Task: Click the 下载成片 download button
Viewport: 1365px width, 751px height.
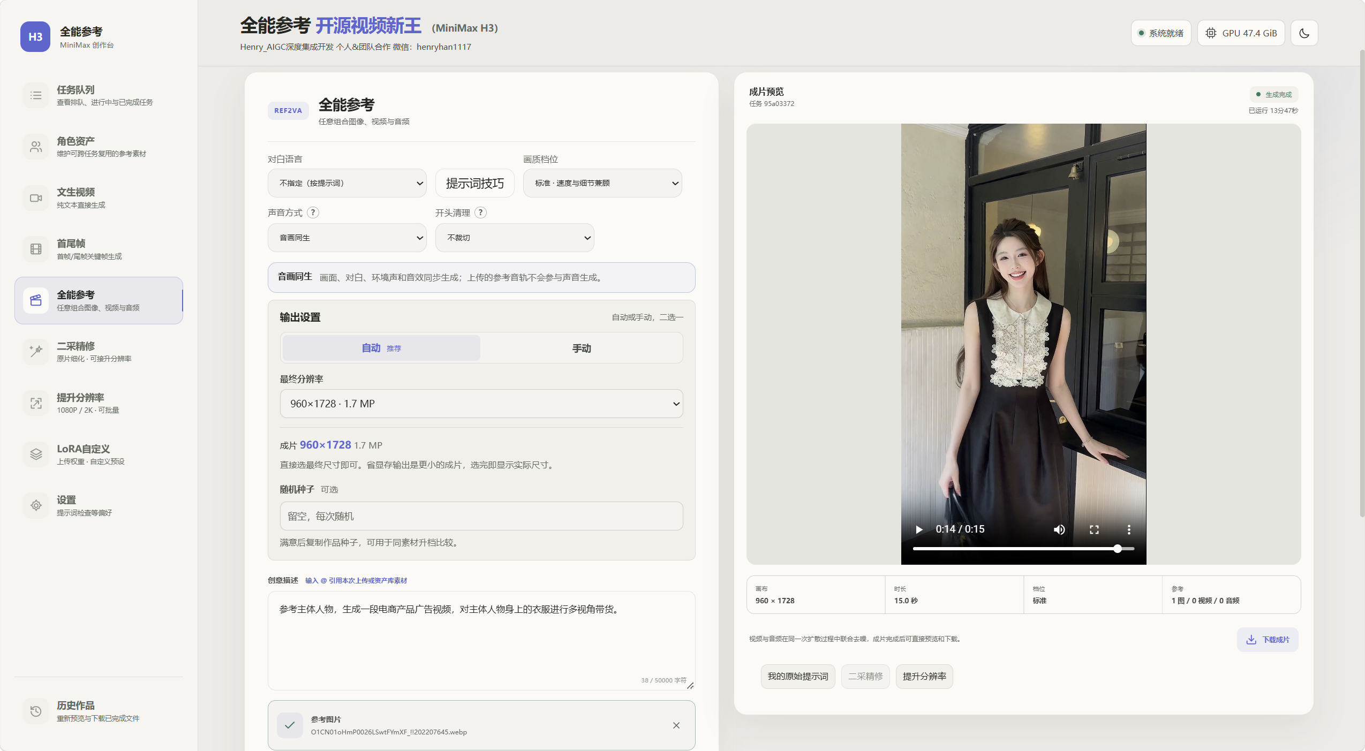Action: tap(1268, 640)
